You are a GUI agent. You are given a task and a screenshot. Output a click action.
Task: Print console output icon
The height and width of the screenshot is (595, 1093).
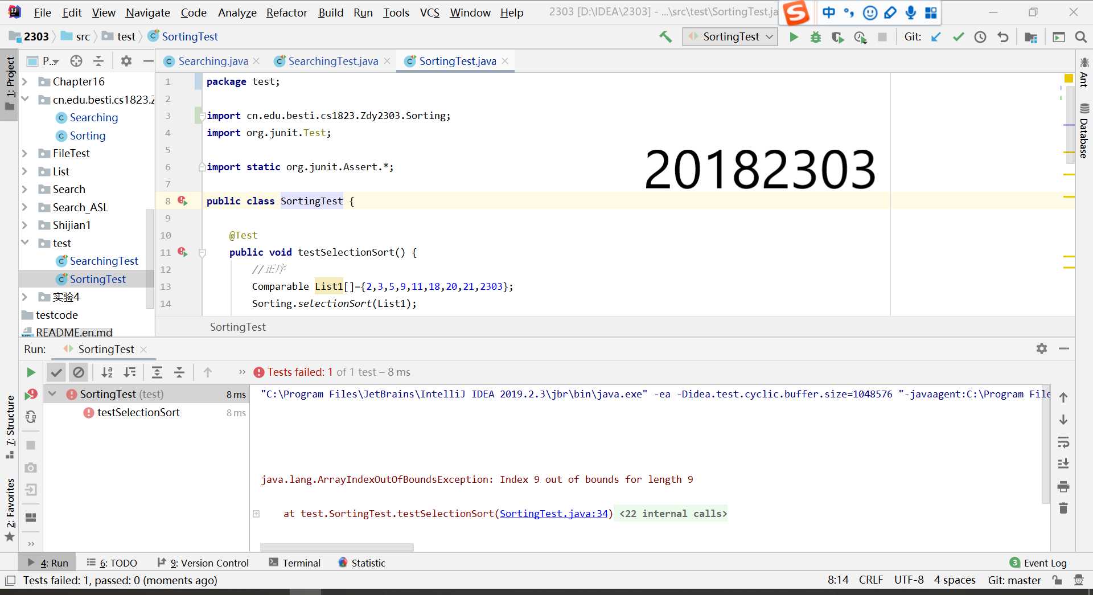pyautogui.click(x=1063, y=486)
